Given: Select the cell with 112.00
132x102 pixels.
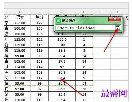Looking at the screenshot, I should [x=20, y=78].
